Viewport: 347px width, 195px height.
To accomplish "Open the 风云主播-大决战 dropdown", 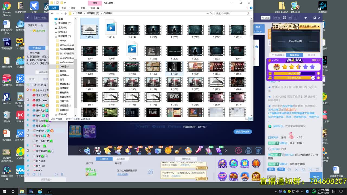I will point(310,27).
